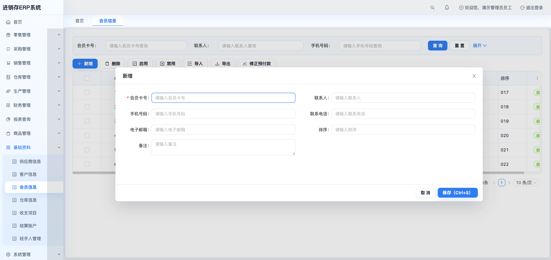Open the notifications bell icon
Image resolution: width=551 pixels, height=260 pixels.
click(x=447, y=7)
